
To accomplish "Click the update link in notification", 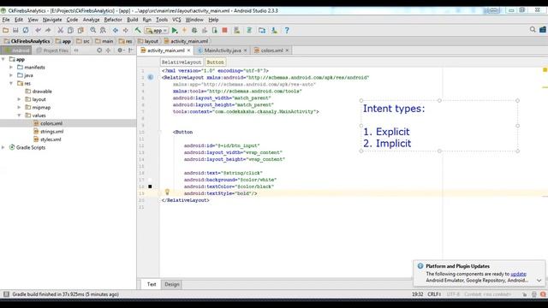I will 518,274.
